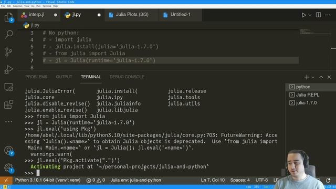Viewport: 336px width, 189px height.
Task: Click julia.install( in terminal completions
Action: pyautogui.click(x=117, y=91)
